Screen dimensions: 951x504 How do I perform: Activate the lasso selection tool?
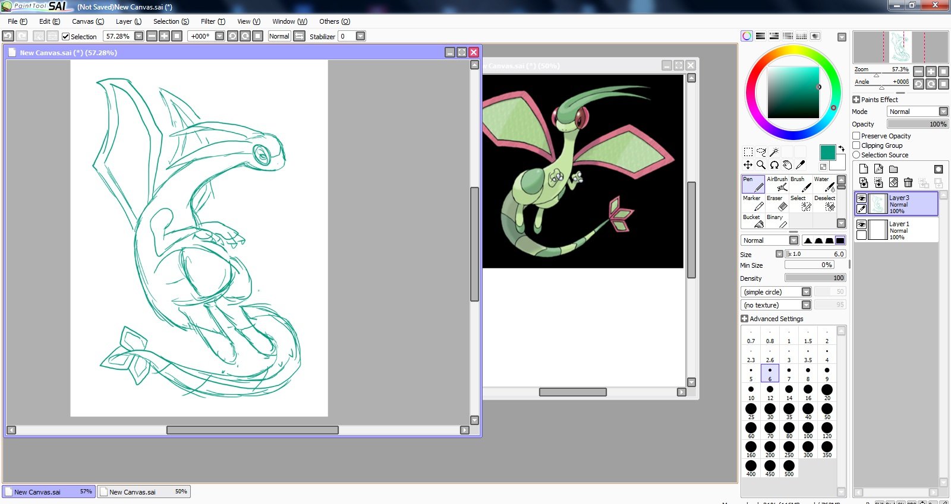pos(761,152)
